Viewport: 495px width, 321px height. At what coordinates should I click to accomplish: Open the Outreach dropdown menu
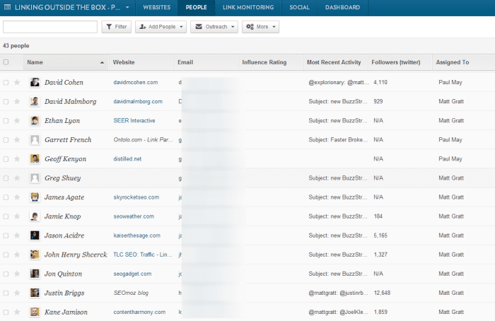(x=214, y=27)
